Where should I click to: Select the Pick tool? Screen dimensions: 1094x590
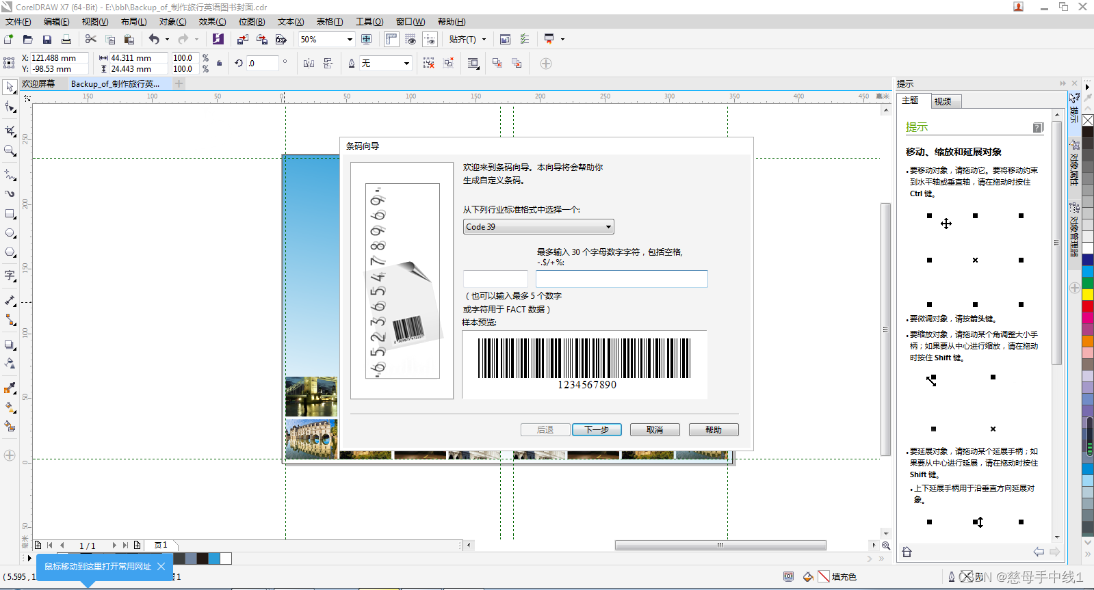[x=10, y=87]
